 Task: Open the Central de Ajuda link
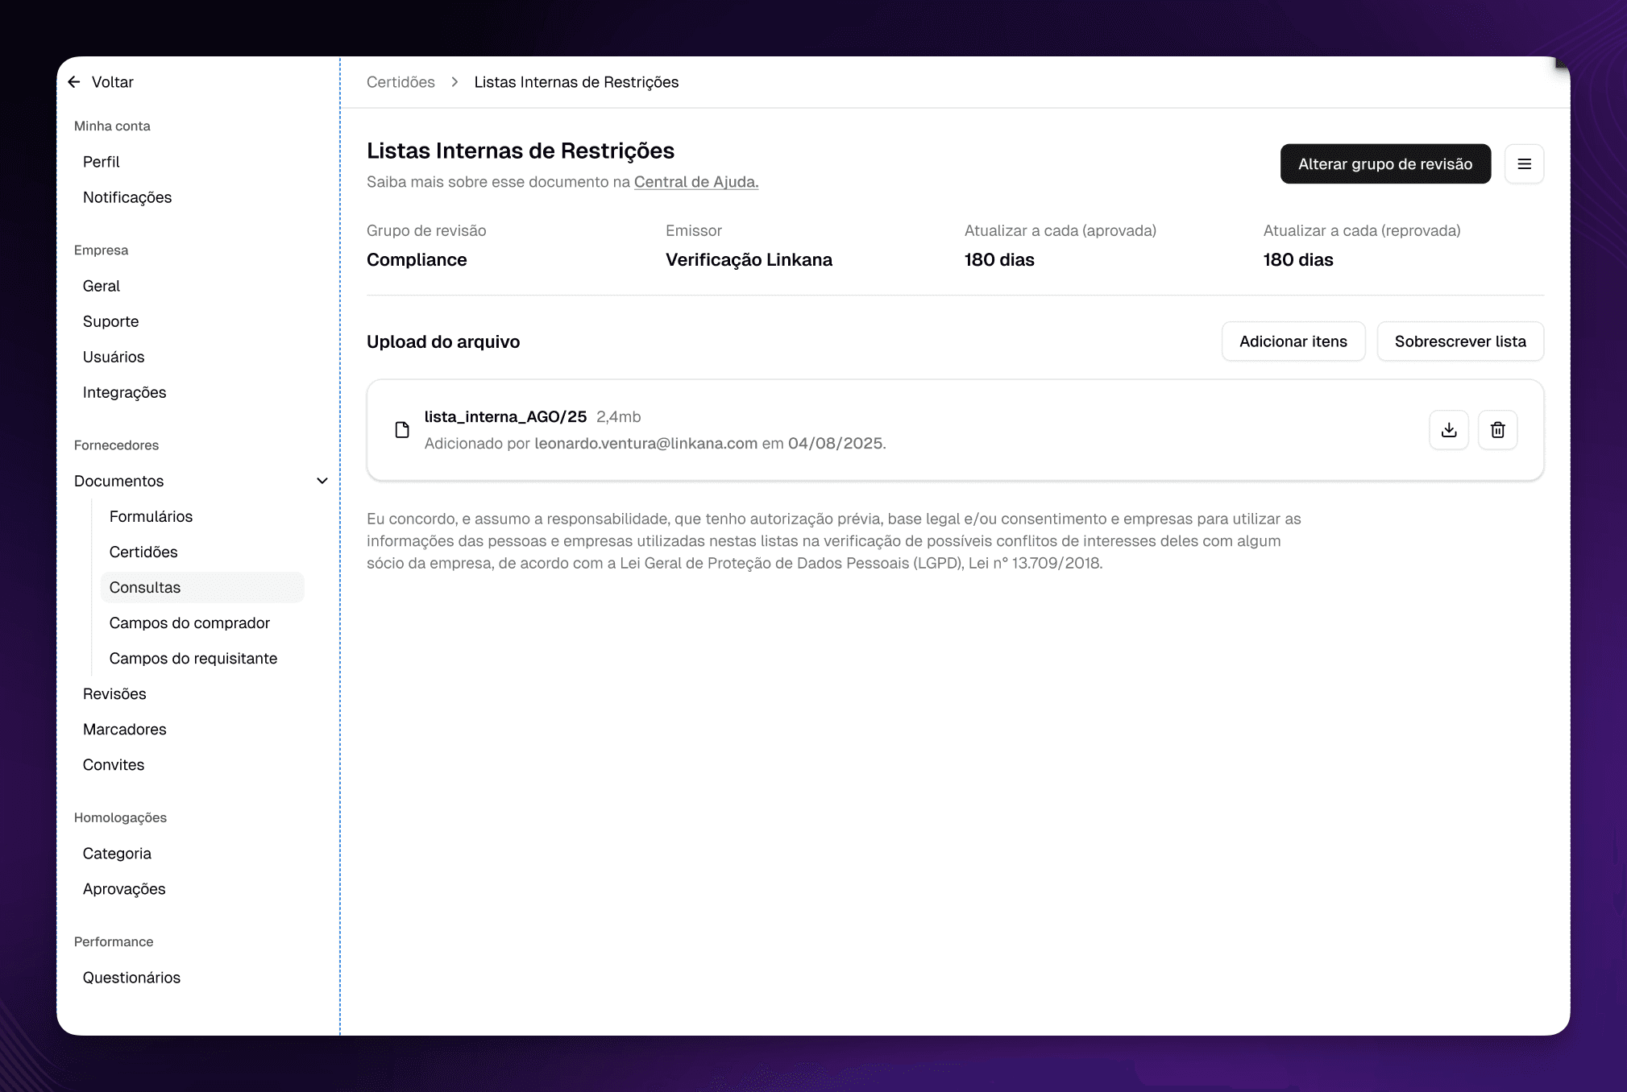click(695, 182)
